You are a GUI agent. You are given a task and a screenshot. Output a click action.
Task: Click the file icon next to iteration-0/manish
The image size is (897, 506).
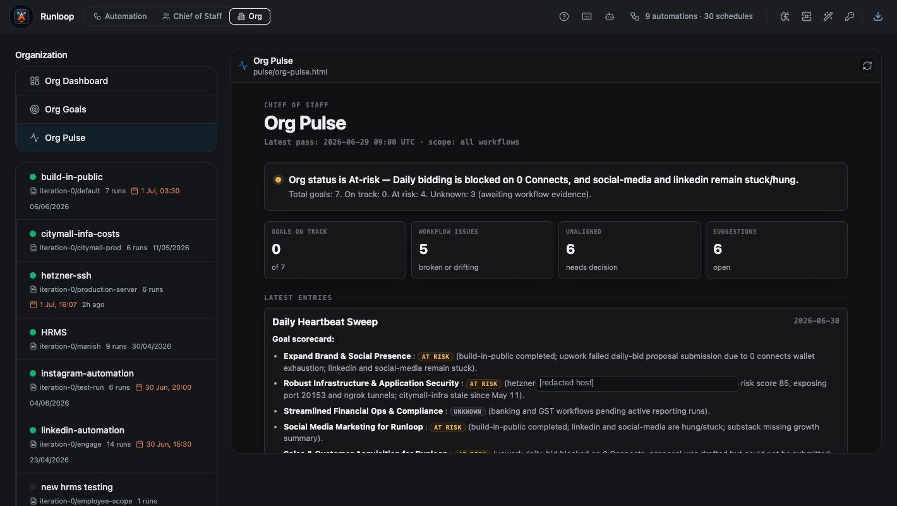click(x=33, y=346)
